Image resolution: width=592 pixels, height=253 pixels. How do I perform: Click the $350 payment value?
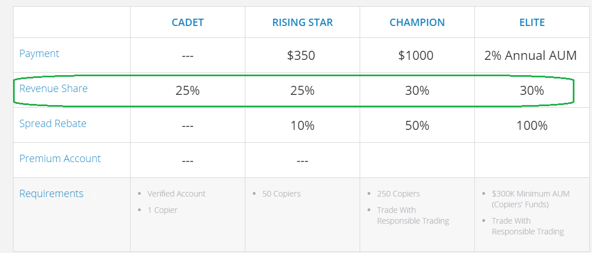[301, 55]
